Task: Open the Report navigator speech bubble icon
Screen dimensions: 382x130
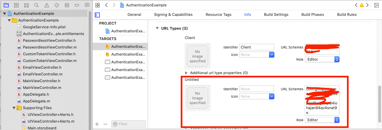Action: click(87, 5)
